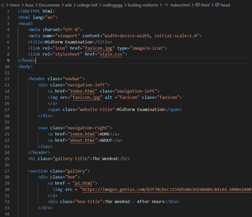Click line number 9 in the gutter
The height and width of the screenshot is (217, 252).
(8, 60)
